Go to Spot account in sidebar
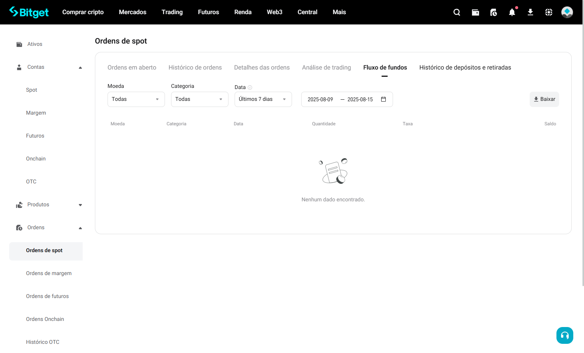 [x=32, y=90]
